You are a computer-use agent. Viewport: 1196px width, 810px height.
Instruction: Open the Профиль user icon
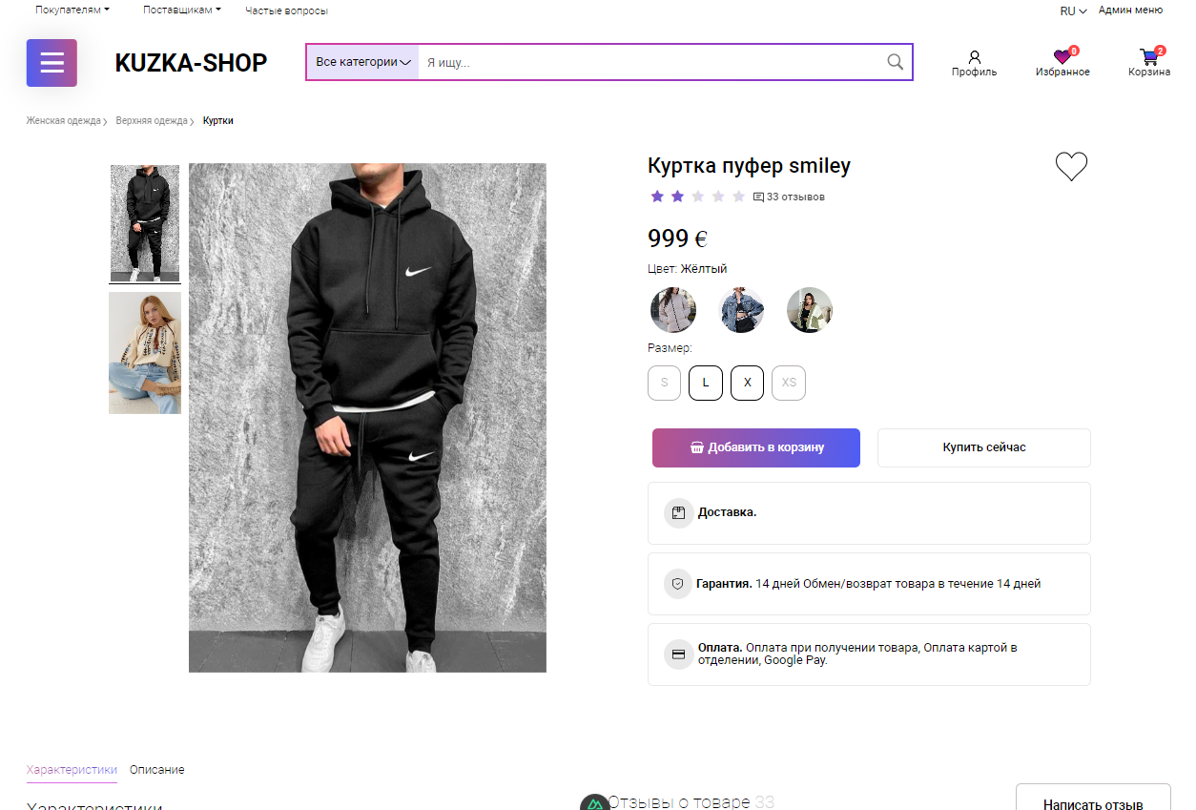(x=974, y=57)
